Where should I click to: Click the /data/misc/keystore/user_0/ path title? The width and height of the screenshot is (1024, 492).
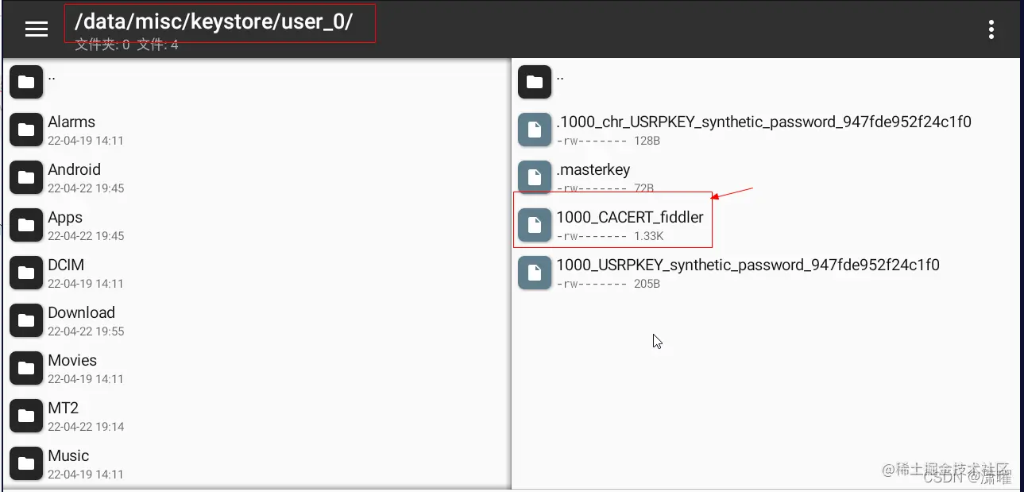tap(214, 22)
